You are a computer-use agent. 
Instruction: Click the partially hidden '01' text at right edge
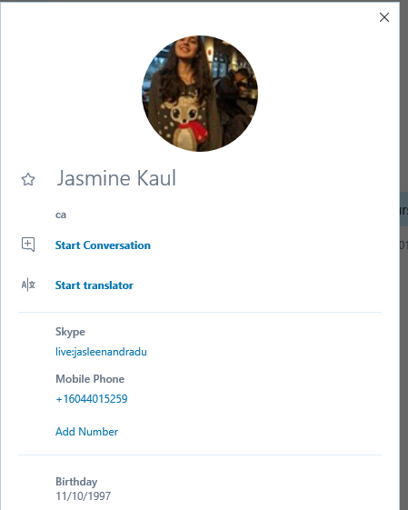click(x=403, y=245)
